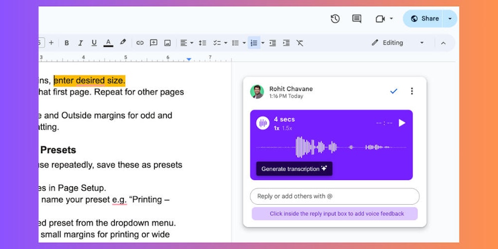Screen dimensions: 498x249
Task: Open comment more options menu
Action: click(x=412, y=91)
